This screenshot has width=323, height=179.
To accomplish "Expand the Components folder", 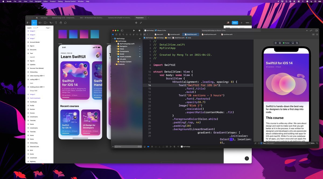I will tap(117, 51).
